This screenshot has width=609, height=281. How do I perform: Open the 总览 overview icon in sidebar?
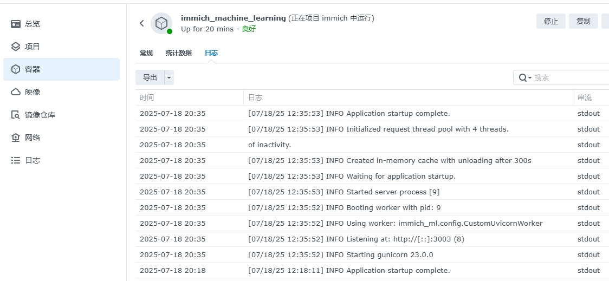16,24
